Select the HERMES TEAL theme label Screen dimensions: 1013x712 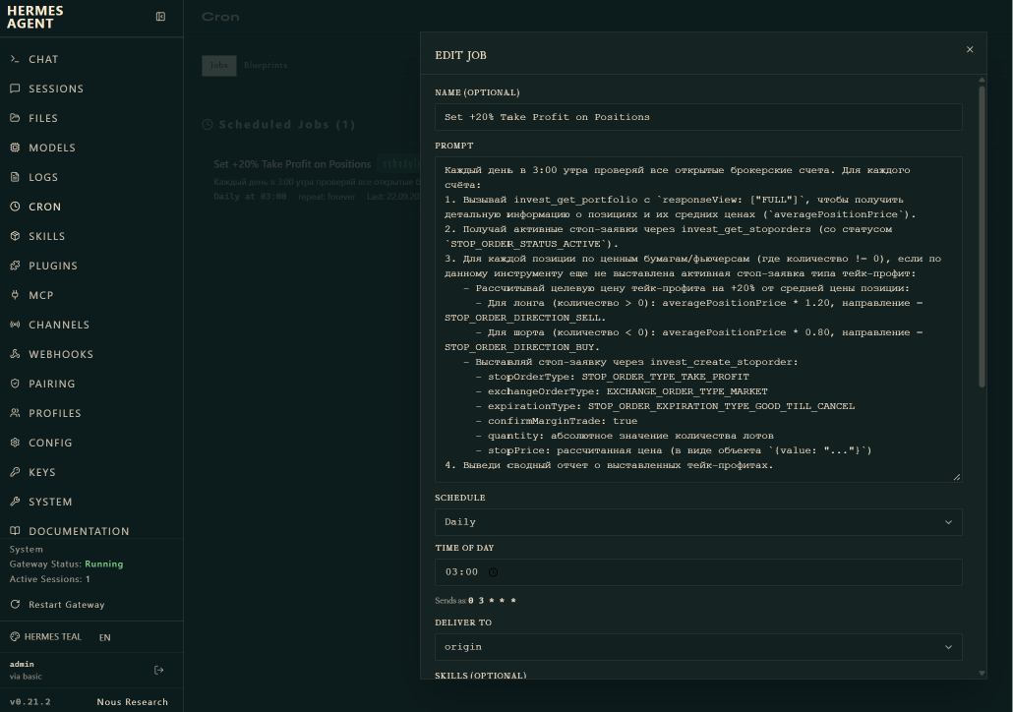coord(53,637)
